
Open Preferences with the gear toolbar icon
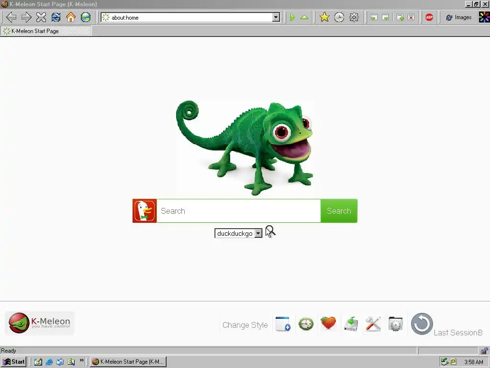[x=354, y=17]
